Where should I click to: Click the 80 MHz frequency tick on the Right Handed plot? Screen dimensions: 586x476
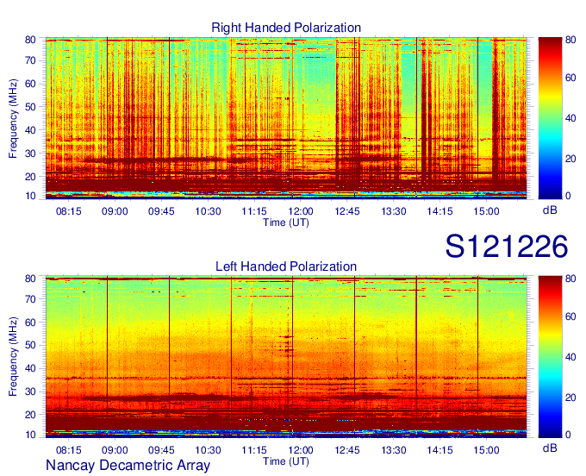pos(30,40)
